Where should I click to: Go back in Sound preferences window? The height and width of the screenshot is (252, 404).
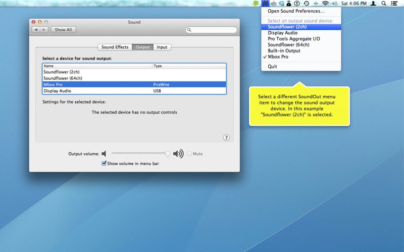36,30
